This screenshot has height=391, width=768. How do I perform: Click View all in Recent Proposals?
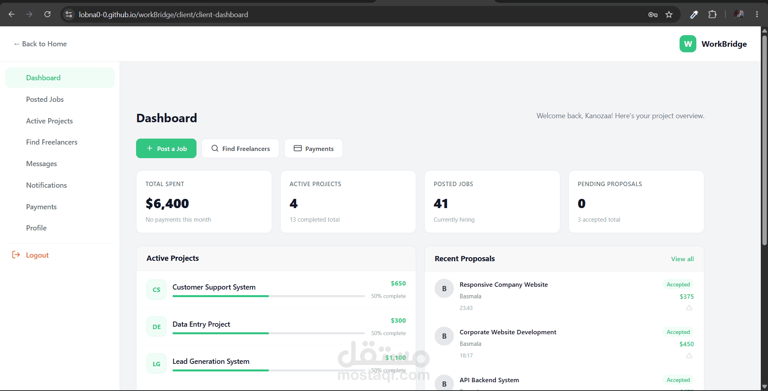click(x=682, y=259)
